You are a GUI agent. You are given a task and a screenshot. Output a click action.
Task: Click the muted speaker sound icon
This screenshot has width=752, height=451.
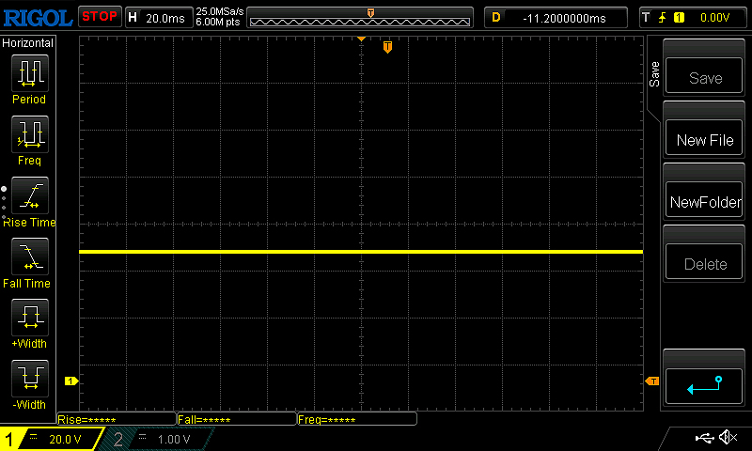click(x=728, y=437)
